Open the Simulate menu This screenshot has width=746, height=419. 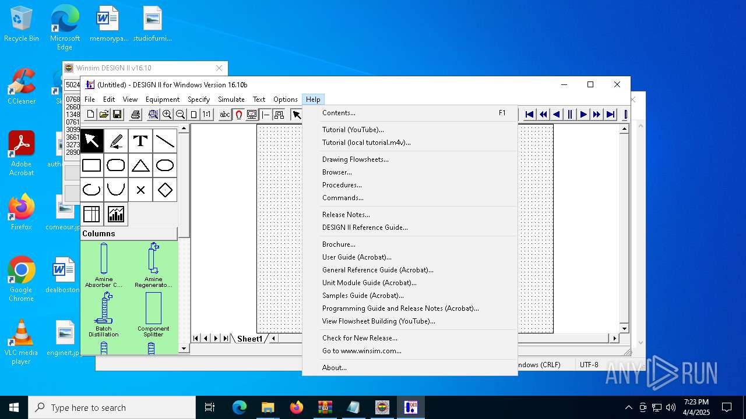[231, 100]
